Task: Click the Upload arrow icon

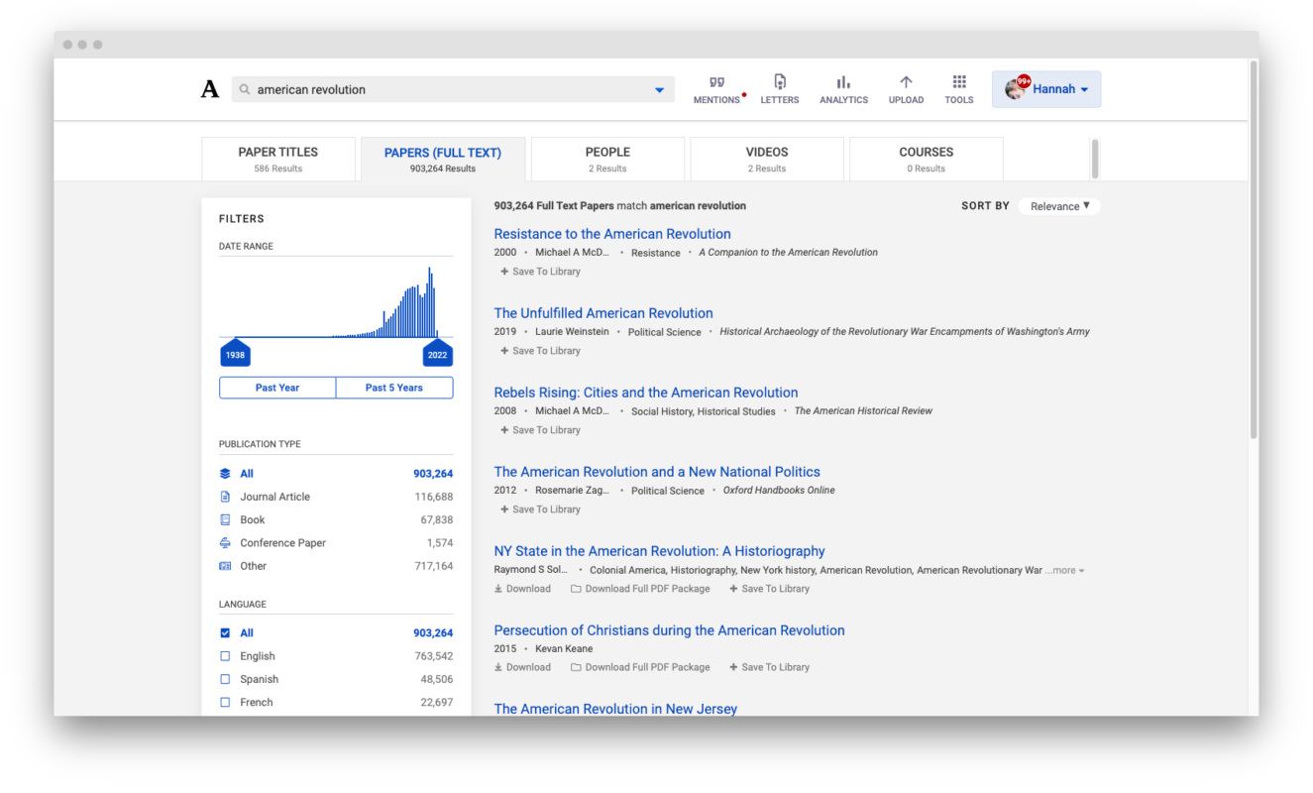Action: pyautogui.click(x=906, y=82)
